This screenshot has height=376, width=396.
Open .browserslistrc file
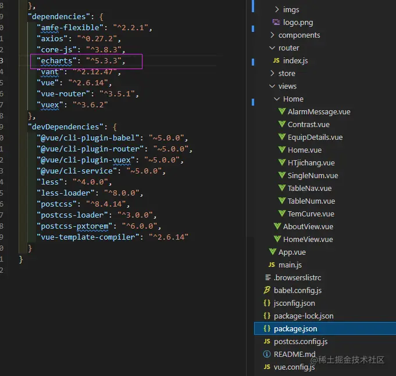tap(298, 277)
